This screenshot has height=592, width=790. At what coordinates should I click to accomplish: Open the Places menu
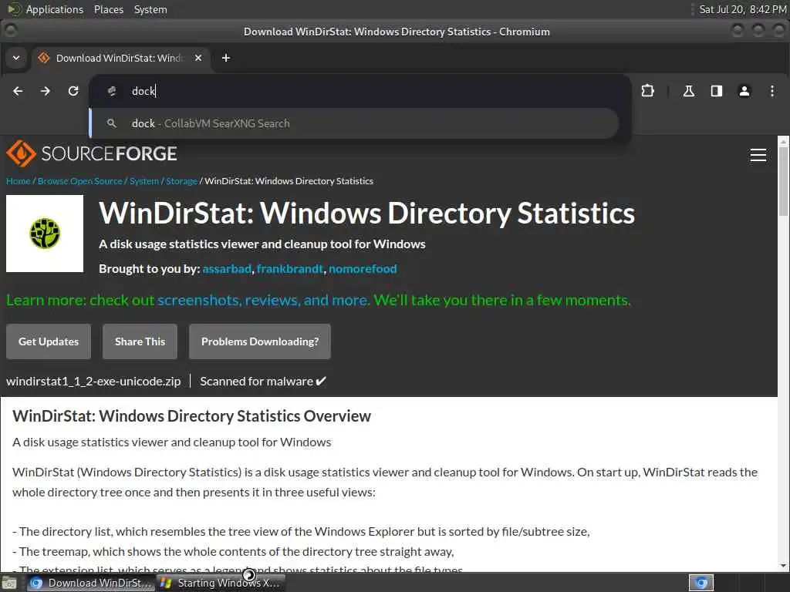(109, 9)
